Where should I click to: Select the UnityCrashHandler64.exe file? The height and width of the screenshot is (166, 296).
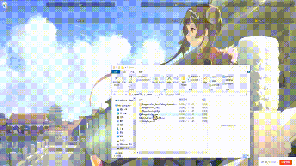(152, 118)
